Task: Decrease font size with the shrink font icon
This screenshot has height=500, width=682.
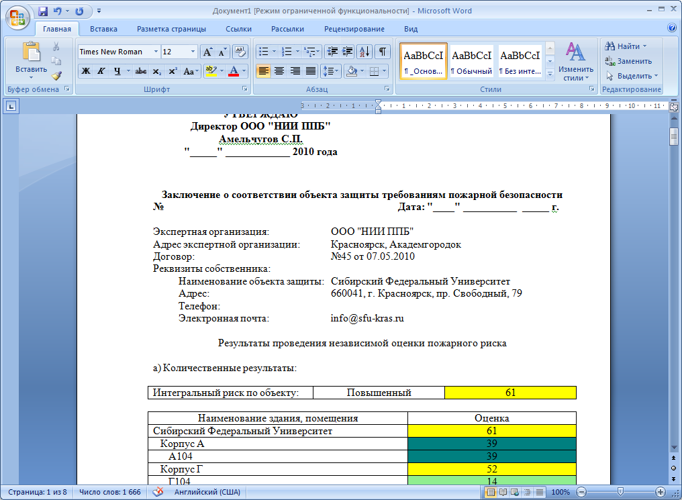Action: coord(222,52)
